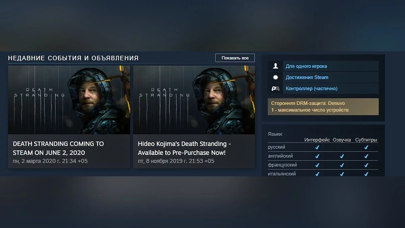The image size is (405, 228).
Task: Open 'Достижения Steam' link
Action: click(307, 77)
